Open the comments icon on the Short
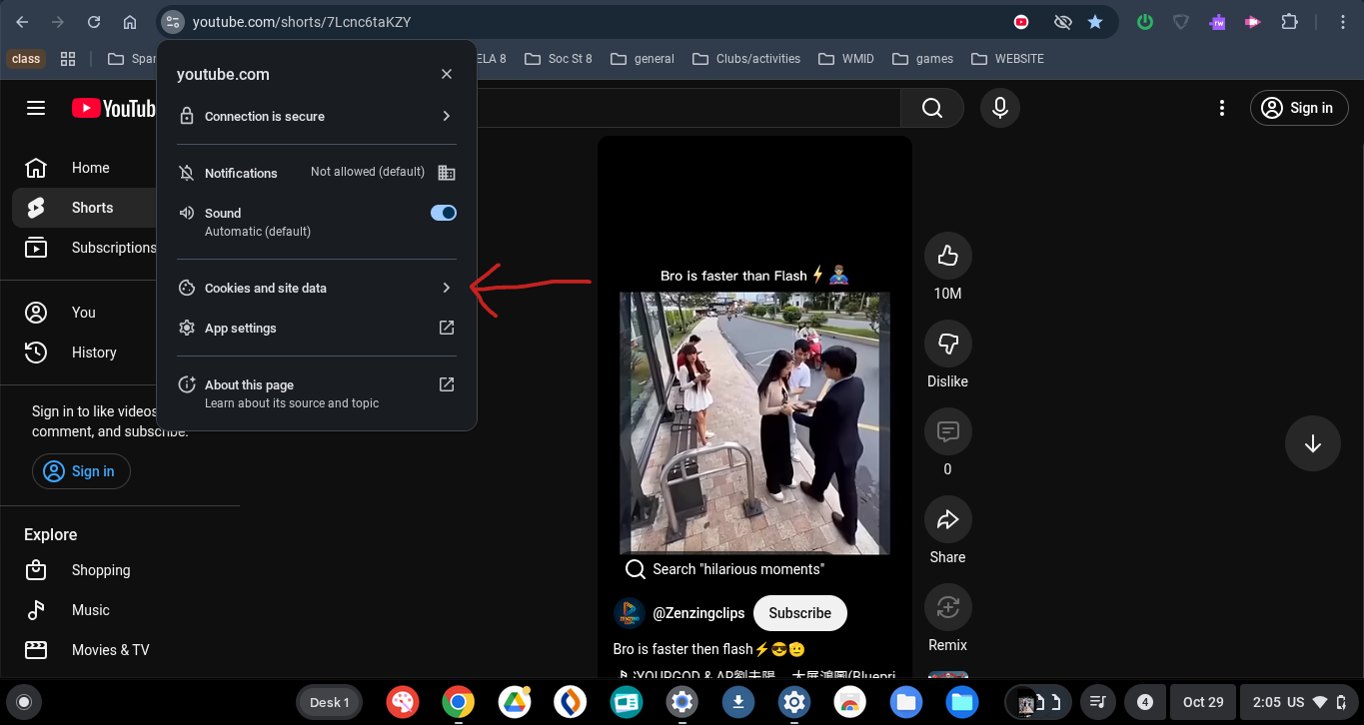This screenshot has width=1364, height=725. tap(947, 432)
